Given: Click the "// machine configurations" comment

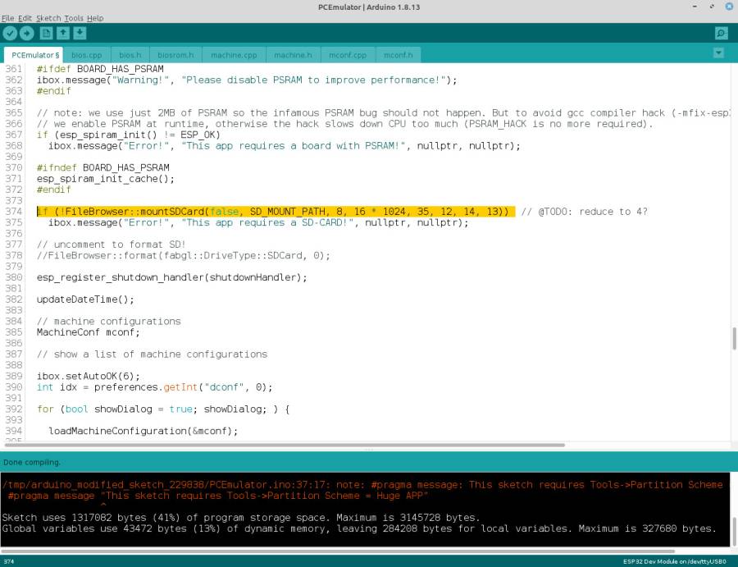Looking at the screenshot, I should [109, 321].
